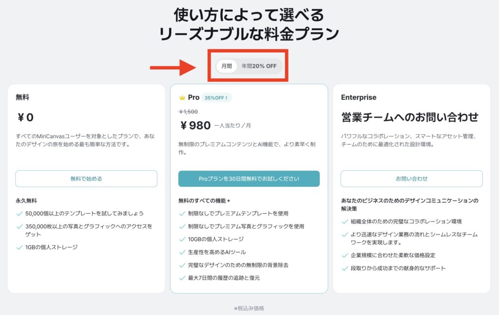Select the 月間 billing option
The width and height of the screenshot is (499, 315).
pos(226,66)
